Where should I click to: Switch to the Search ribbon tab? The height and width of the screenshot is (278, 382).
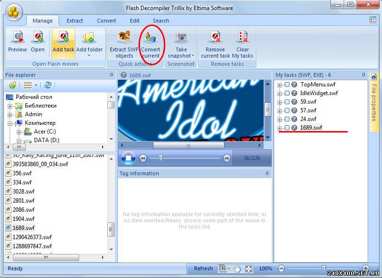point(161,21)
